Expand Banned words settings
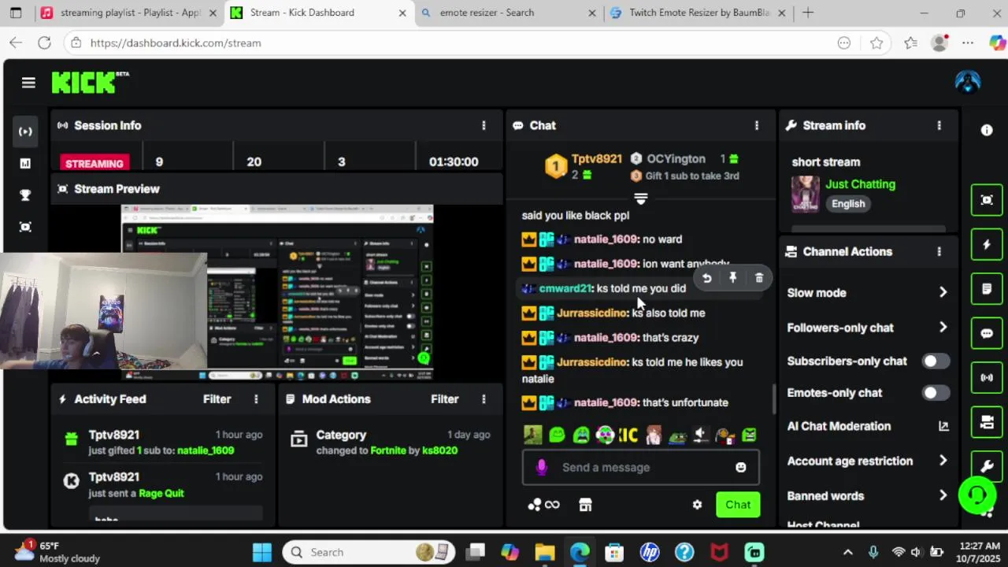Screen dimensions: 1008x567 pos(943,495)
